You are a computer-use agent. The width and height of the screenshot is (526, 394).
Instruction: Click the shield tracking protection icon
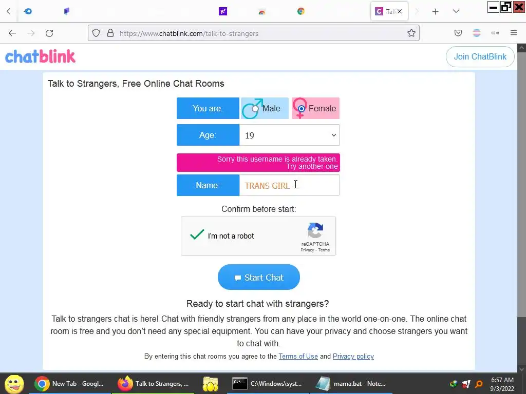click(96, 33)
